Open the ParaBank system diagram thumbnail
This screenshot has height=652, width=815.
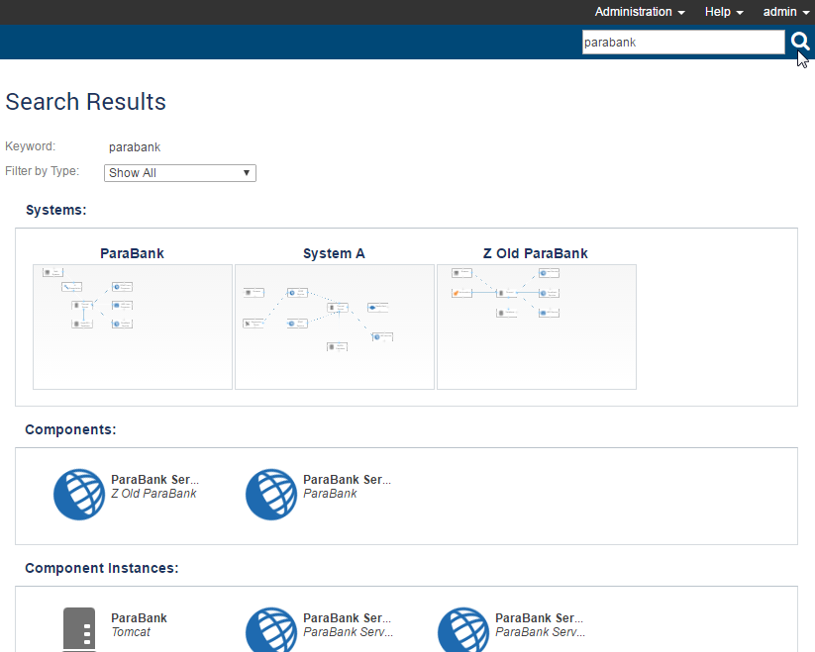click(x=133, y=327)
